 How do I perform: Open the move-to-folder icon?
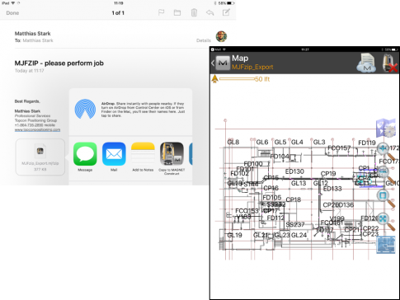click(177, 12)
